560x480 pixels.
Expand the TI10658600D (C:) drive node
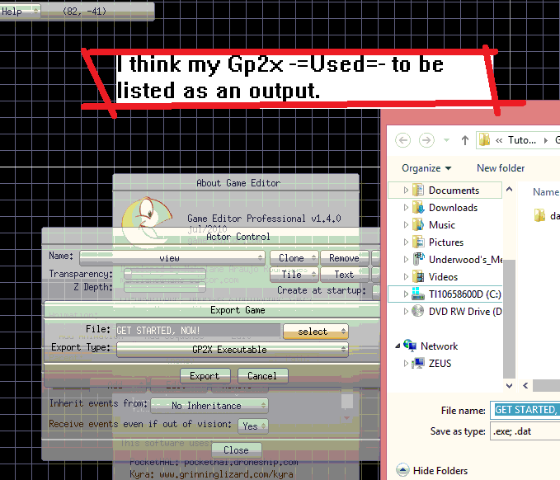pyautogui.click(x=406, y=294)
